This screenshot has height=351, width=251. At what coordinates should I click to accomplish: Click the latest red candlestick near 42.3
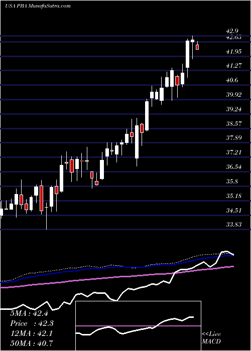[197, 47]
